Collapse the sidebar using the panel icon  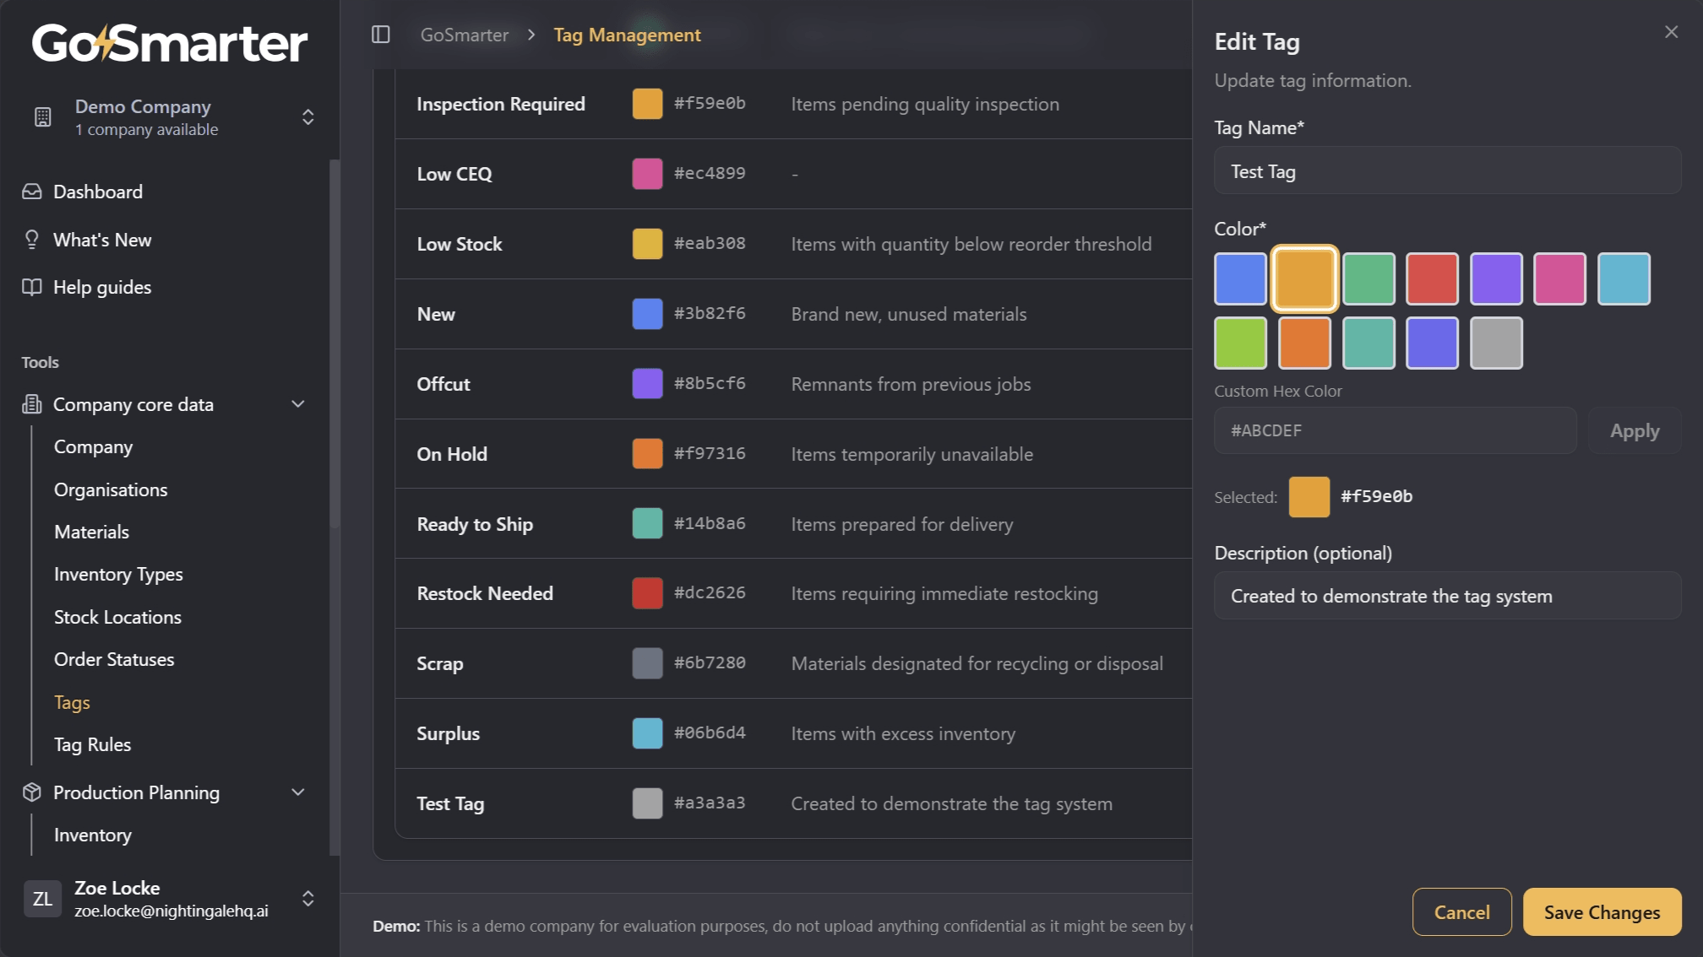coord(381,35)
